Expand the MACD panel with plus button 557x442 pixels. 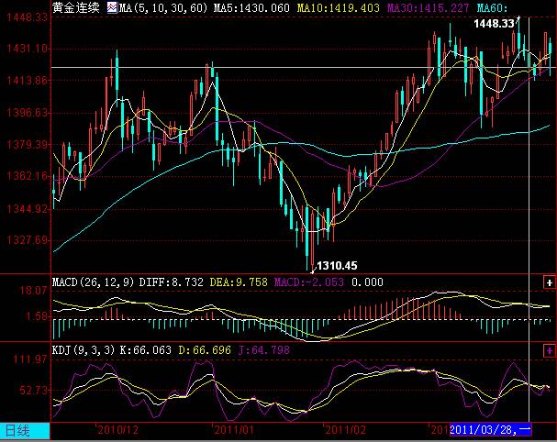pos(549,282)
